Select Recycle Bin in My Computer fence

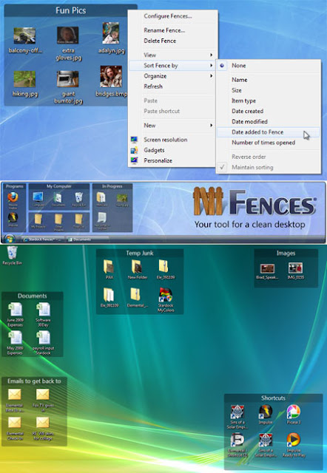coord(78,197)
